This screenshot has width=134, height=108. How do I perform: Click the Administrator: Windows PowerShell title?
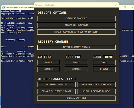(x=20, y=8)
